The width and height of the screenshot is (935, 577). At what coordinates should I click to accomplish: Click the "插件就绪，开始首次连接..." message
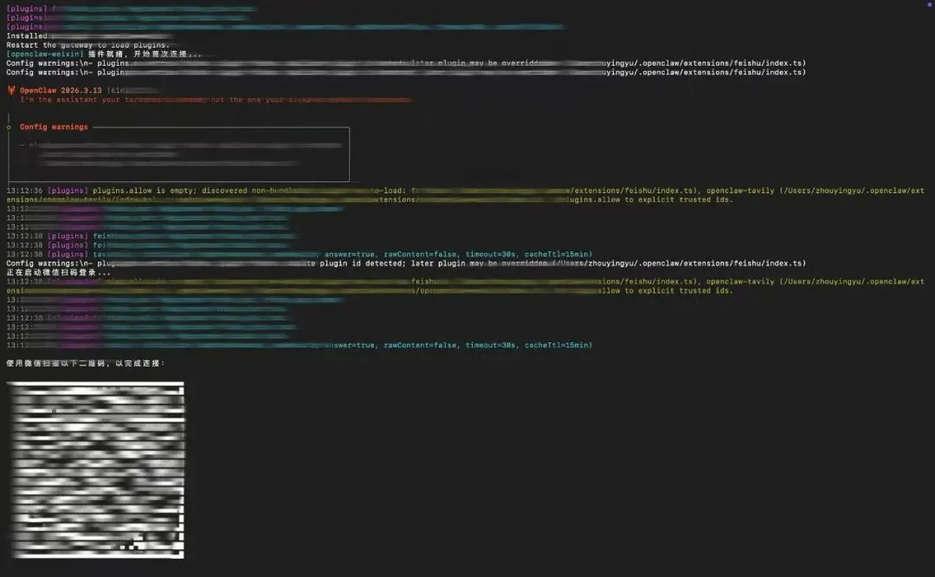click(x=145, y=55)
